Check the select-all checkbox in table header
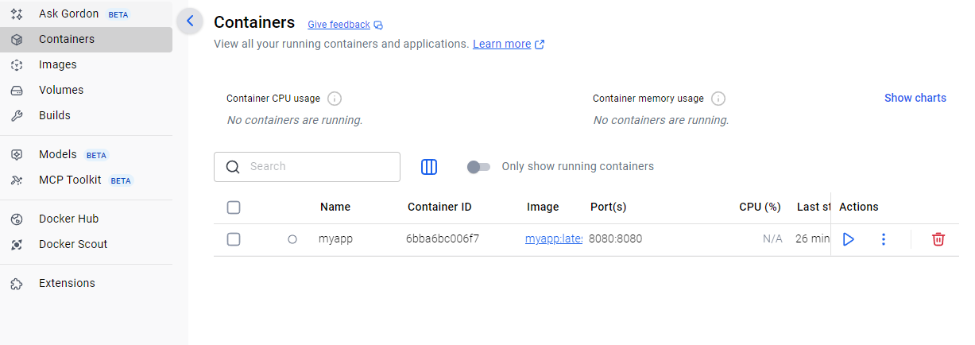 (234, 207)
